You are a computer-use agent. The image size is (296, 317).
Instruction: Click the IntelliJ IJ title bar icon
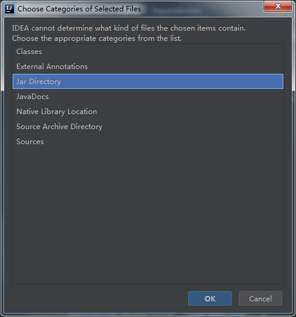click(9, 9)
